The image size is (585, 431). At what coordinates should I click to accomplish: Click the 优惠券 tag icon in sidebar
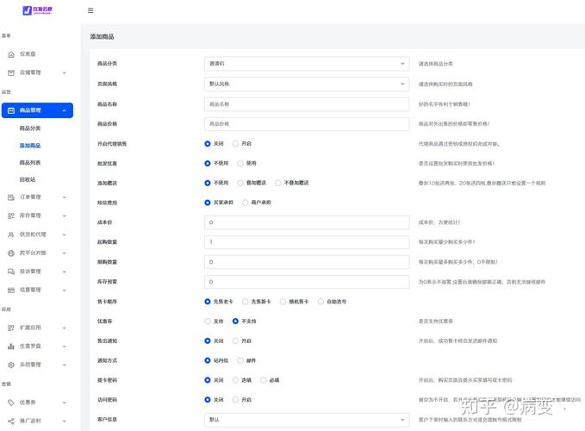pos(11,403)
